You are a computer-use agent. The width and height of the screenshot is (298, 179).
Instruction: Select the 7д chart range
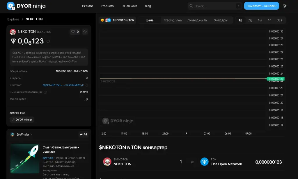tap(250, 20)
